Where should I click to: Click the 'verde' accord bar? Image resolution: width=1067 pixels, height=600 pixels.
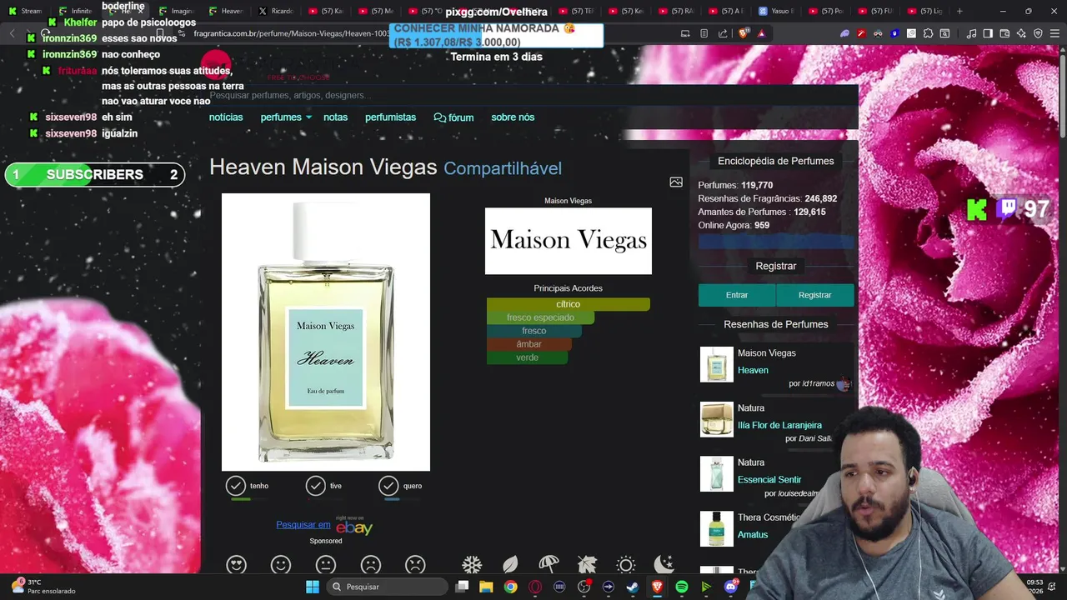(x=527, y=357)
